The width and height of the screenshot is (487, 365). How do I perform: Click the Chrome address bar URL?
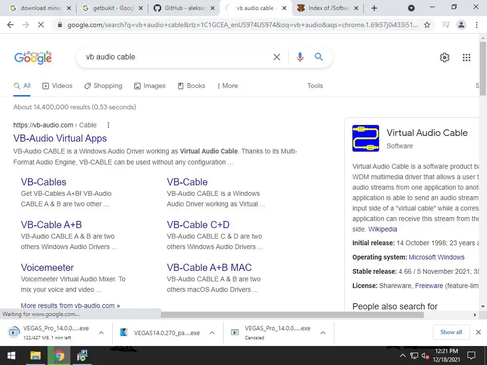[x=242, y=25]
